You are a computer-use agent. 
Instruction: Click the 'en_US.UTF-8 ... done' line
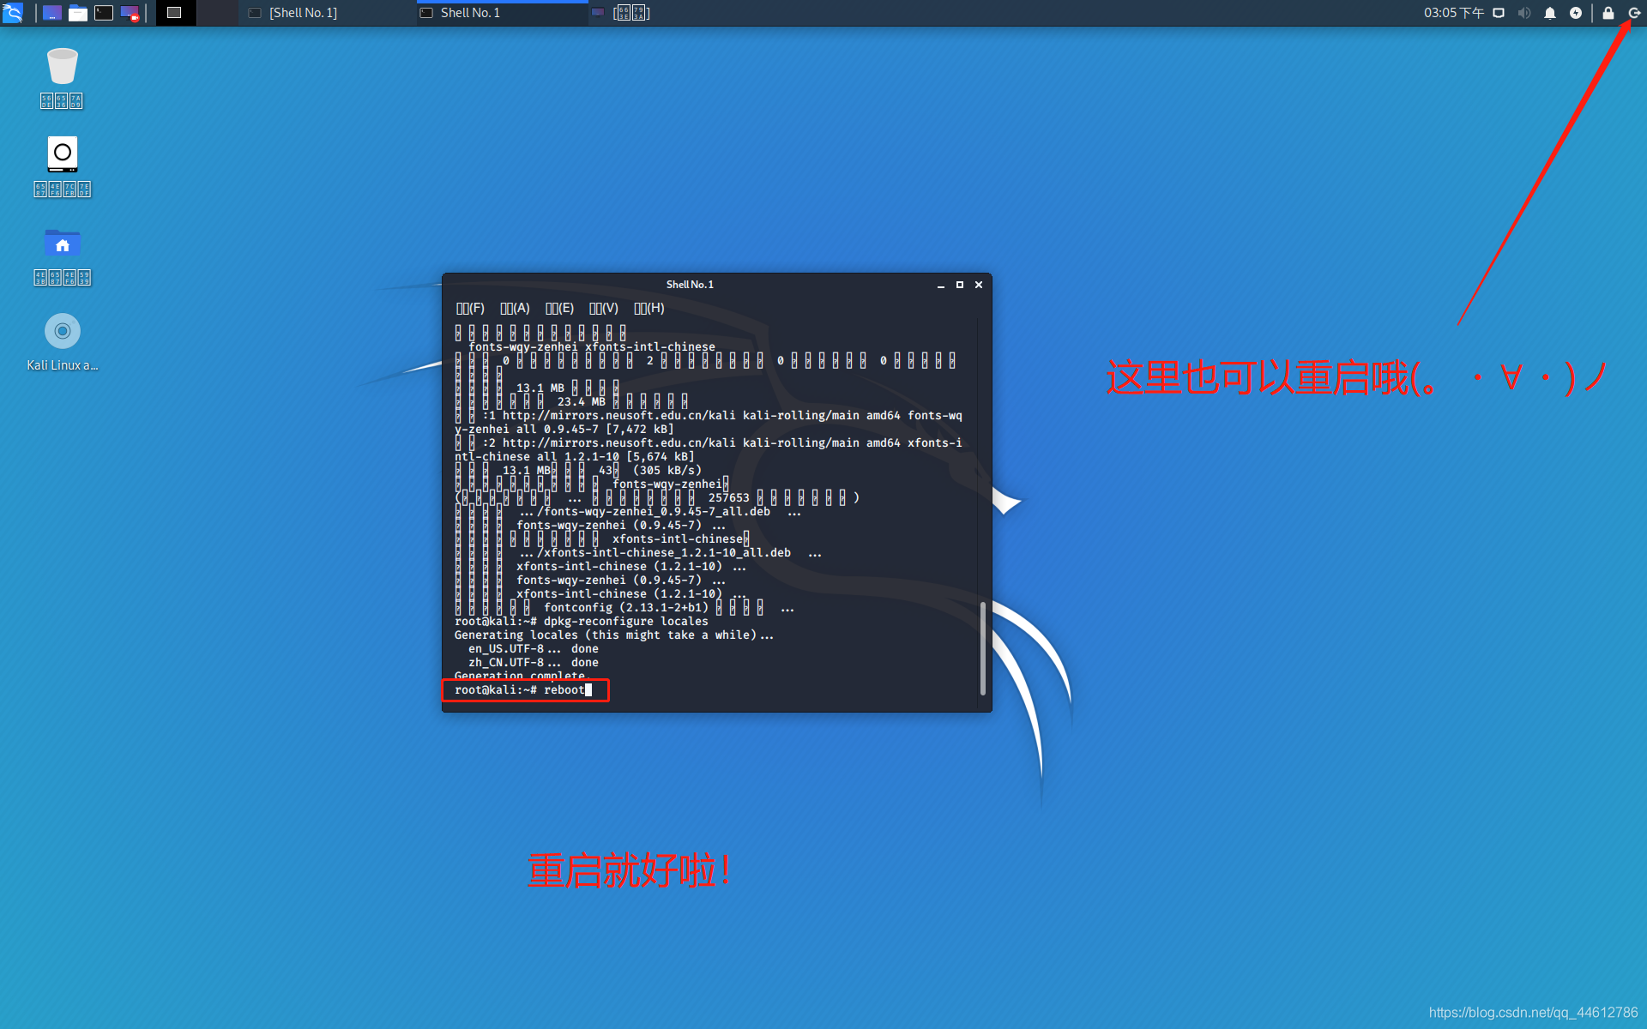534,649
